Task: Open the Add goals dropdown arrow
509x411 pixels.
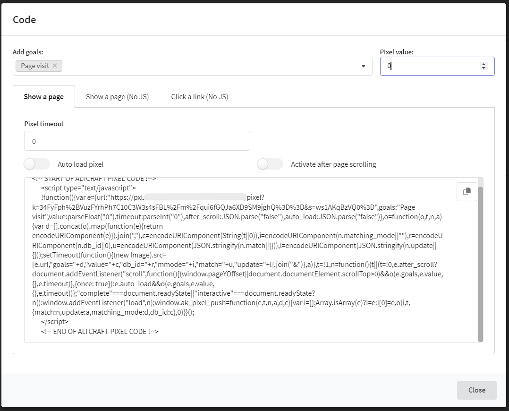Action: coord(363,66)
